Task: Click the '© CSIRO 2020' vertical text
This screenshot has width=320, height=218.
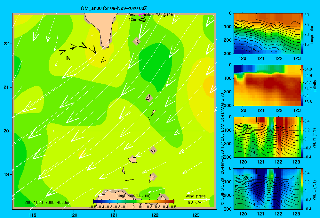Action: (x=222, y=191)
